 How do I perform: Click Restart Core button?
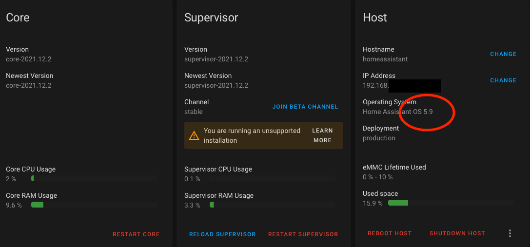(136, 234)
